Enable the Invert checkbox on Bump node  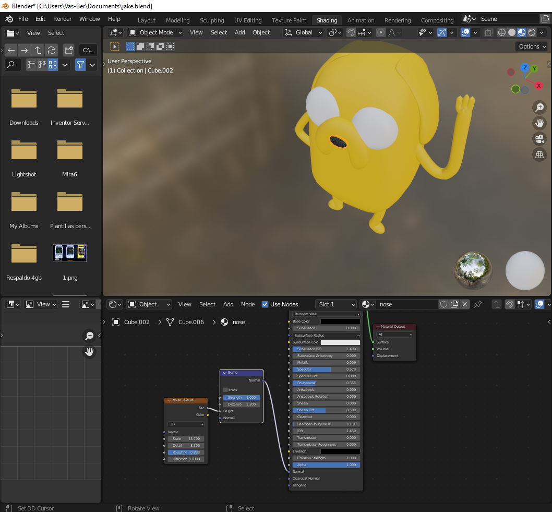(x=225, y=390)
